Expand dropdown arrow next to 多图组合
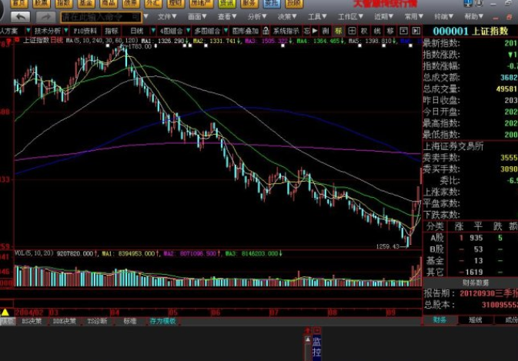518x361 pixels. [226, 31]
